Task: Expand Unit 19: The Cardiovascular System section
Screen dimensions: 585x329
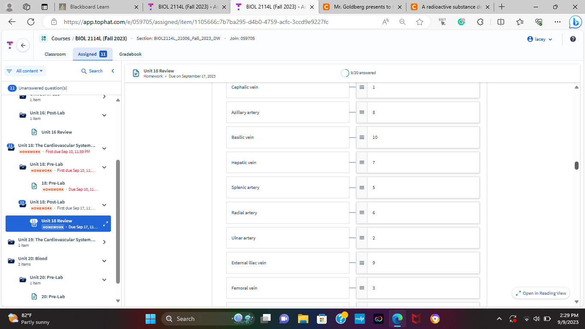Action: tap(104, 242)
